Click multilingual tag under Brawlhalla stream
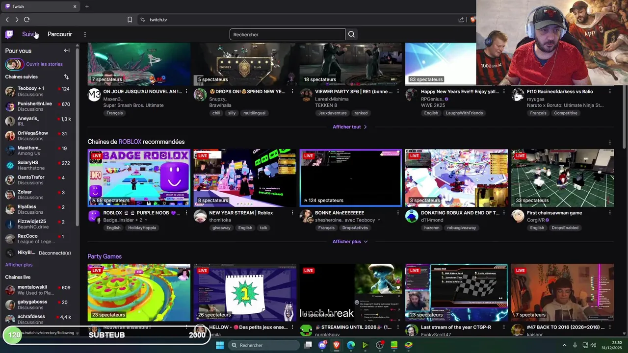Screen dimensions: 628x353 click(x=254, y=113)
